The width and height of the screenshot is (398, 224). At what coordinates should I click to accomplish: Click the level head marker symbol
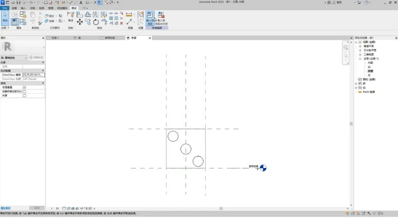coord(263,168)
